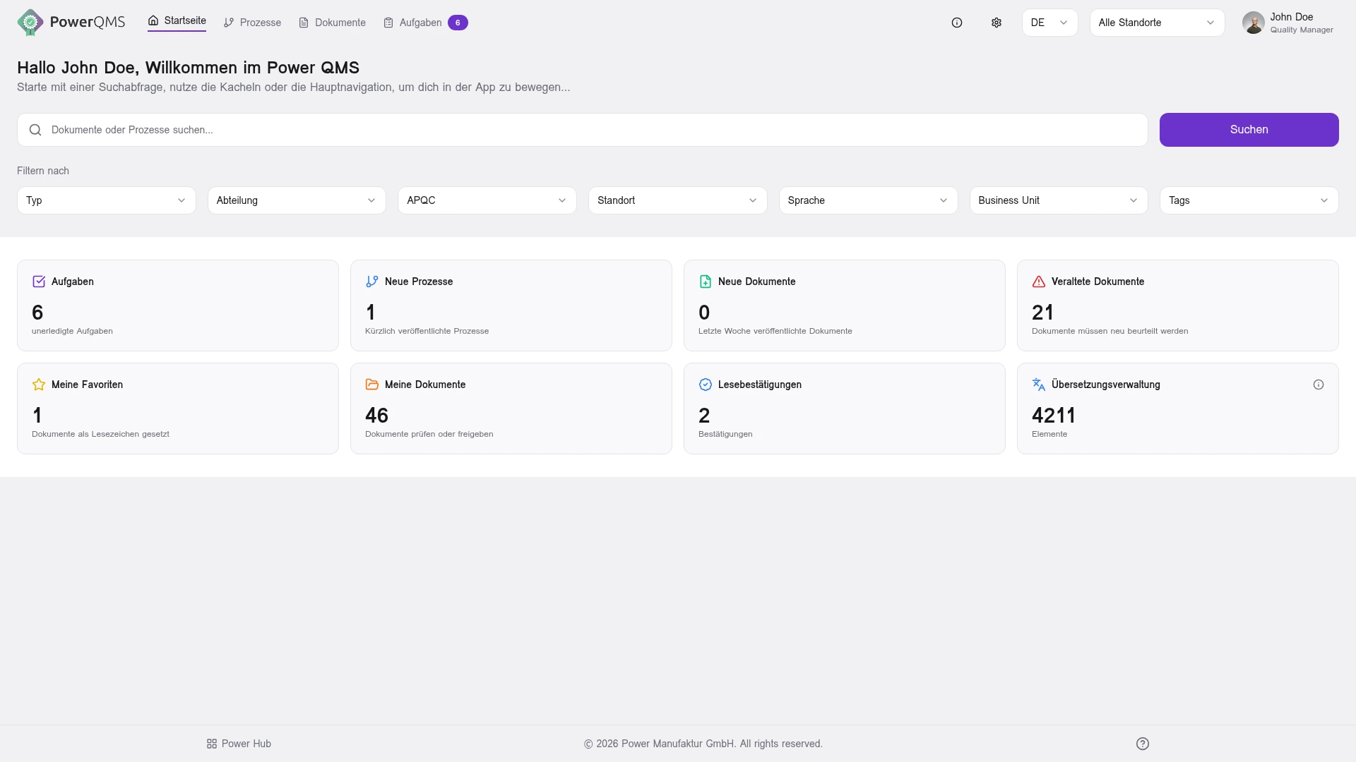Click the Aufgaben badge showing 6
1356x762 pixels.
[458, 23]
